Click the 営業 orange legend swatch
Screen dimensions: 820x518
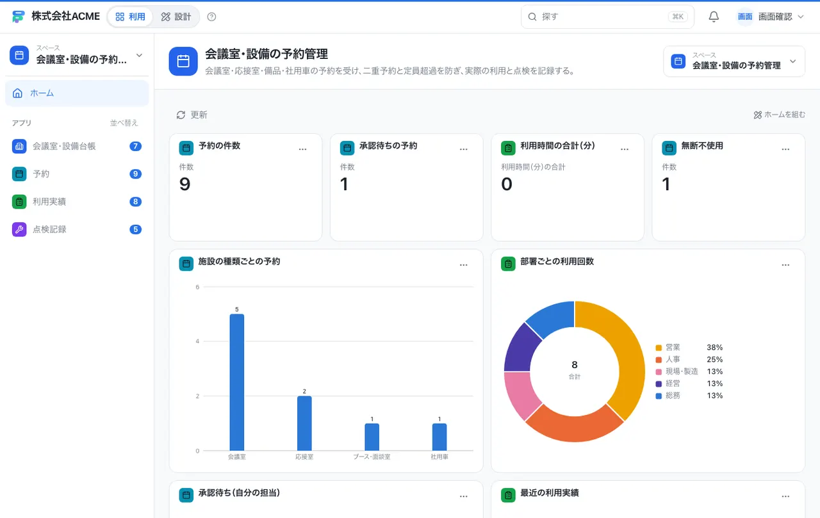[659, 348]
